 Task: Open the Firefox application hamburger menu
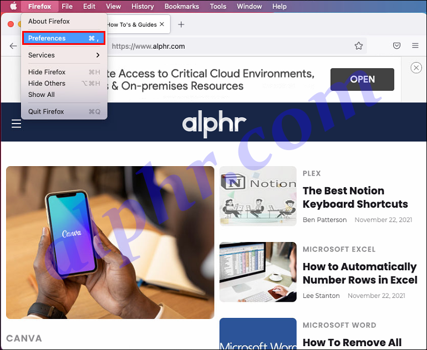(x=415, y=45)
